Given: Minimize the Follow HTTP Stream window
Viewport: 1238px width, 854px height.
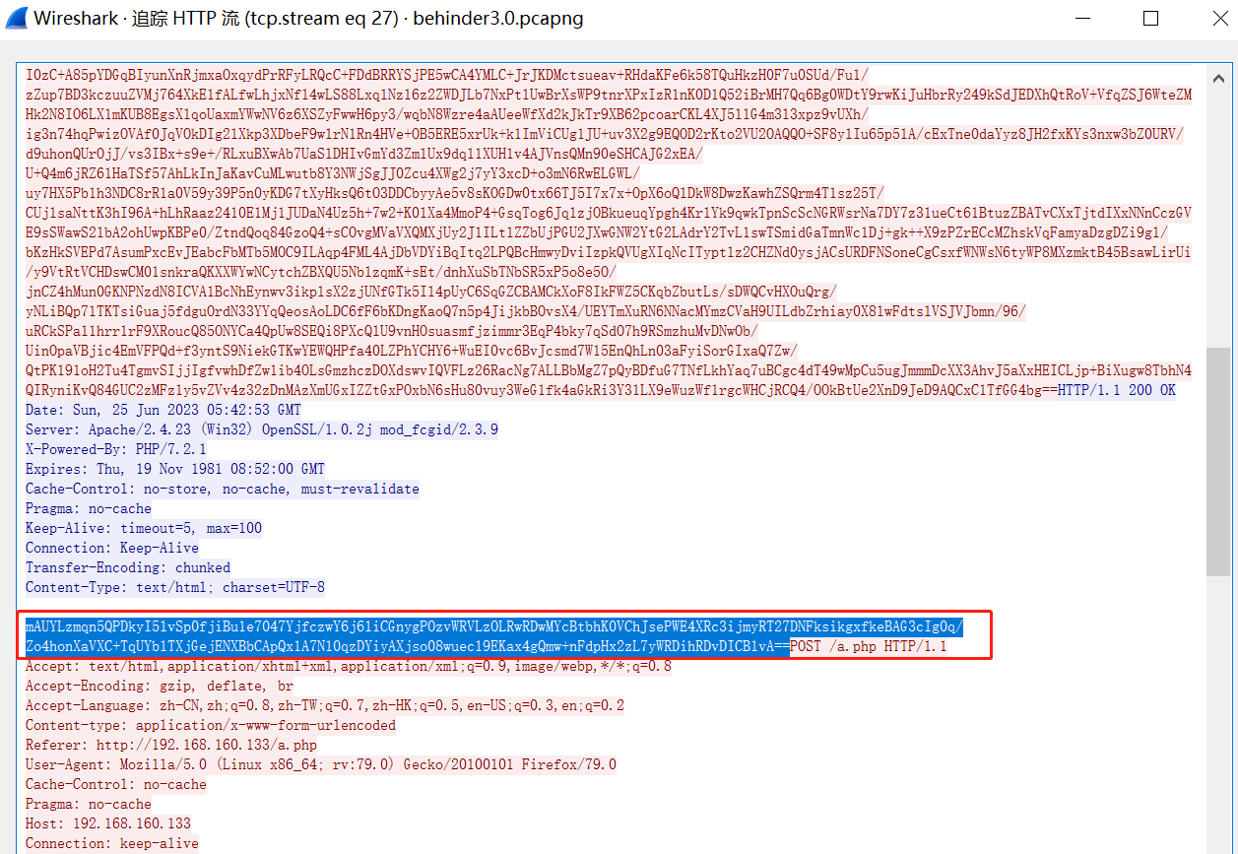Looking at the screenshot, I should pyautogui.click(x=1083, y=19).
